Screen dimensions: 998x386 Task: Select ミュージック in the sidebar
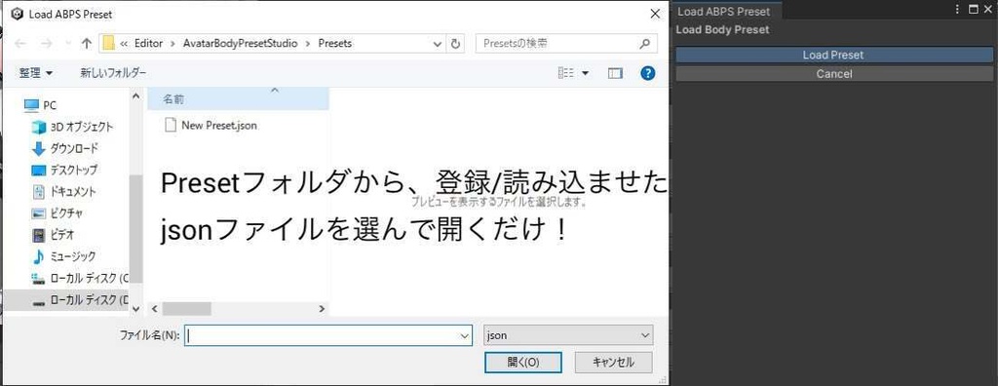(x=63, y=256)
